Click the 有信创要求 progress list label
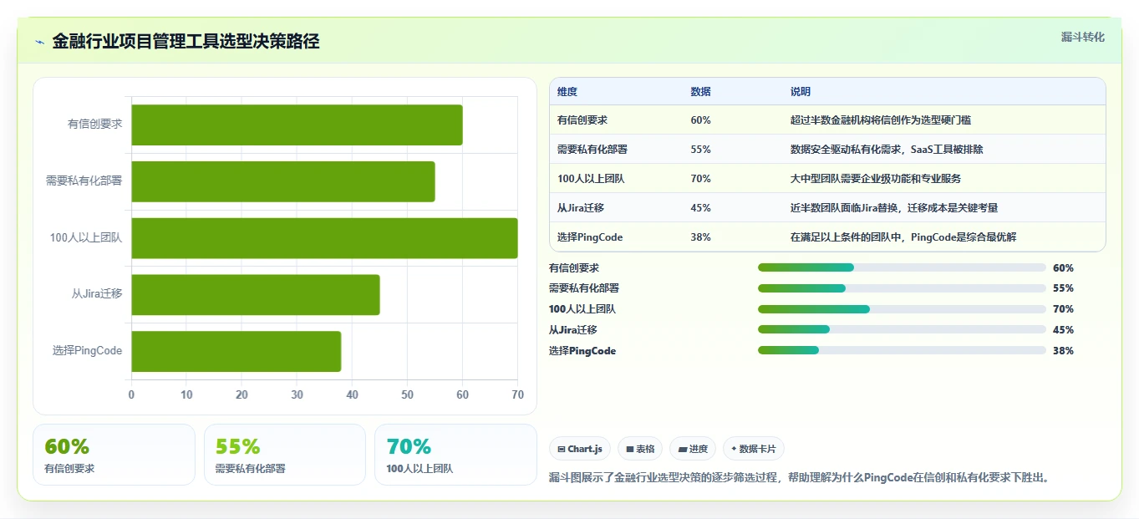 pos(574,267)
